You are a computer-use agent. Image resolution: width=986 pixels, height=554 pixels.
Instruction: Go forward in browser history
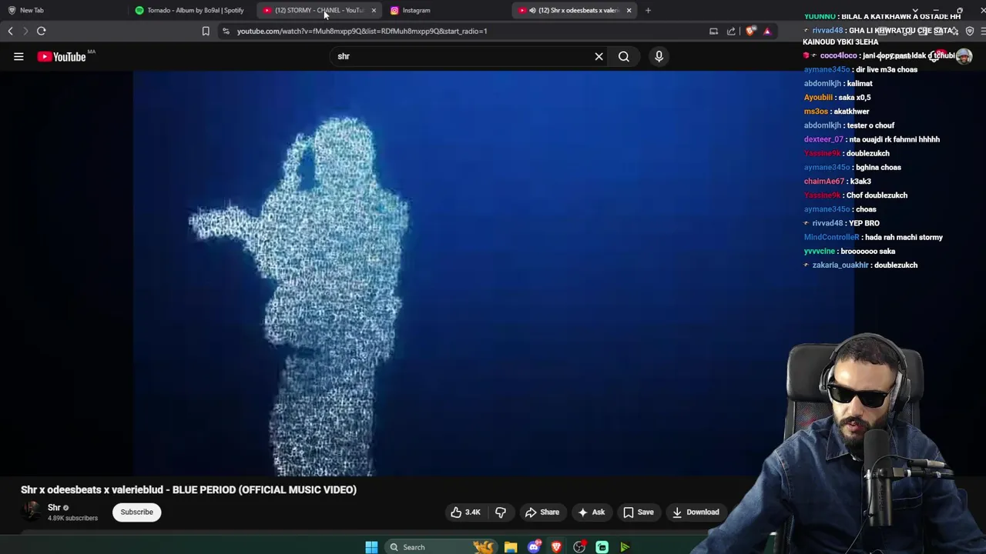tap(25, 31)
